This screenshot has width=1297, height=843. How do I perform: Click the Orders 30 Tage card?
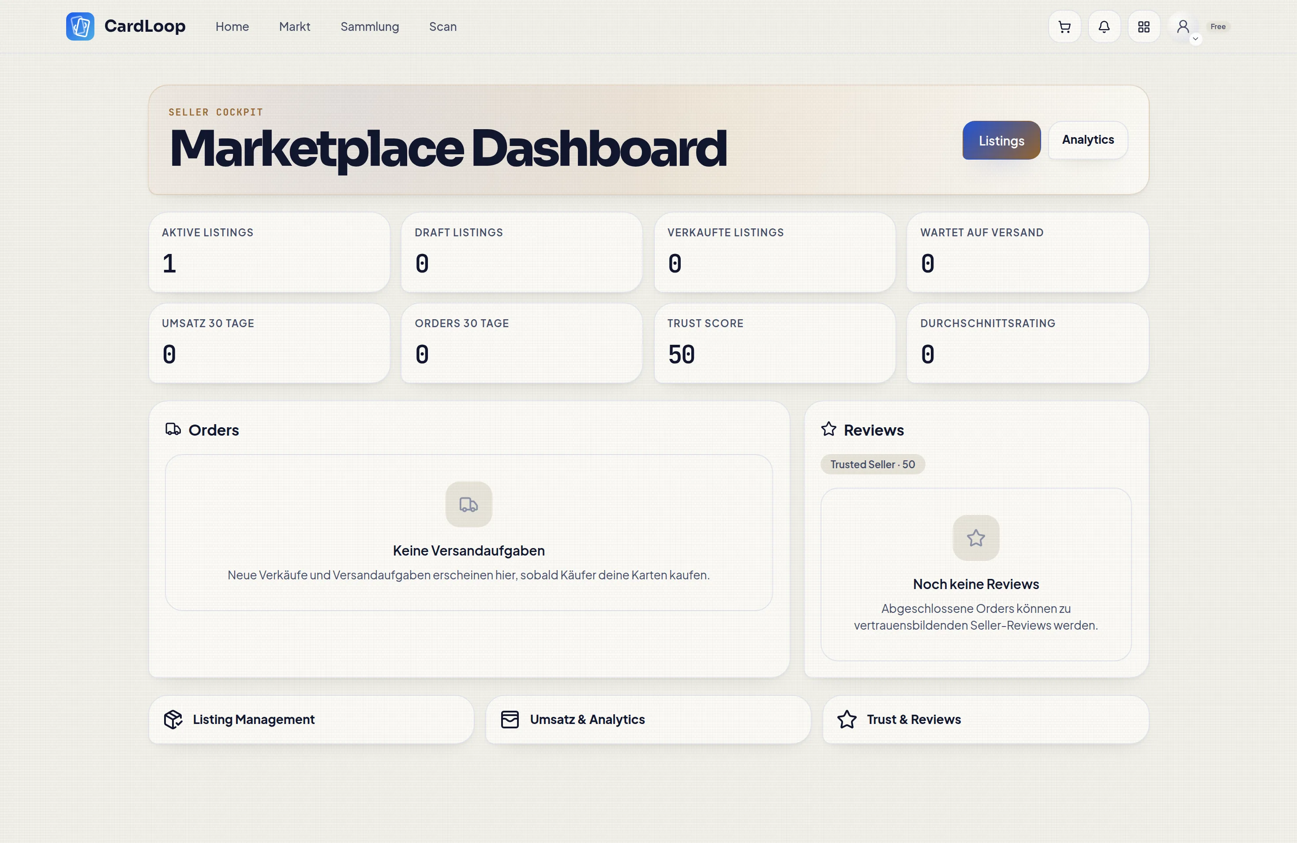(521, 343)
